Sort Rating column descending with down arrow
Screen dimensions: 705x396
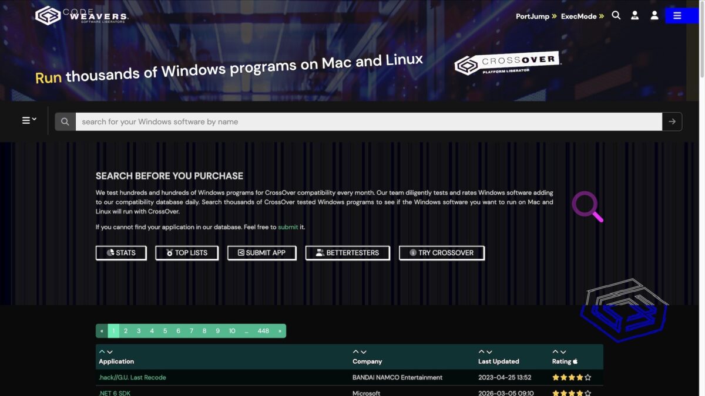(563, 352)
